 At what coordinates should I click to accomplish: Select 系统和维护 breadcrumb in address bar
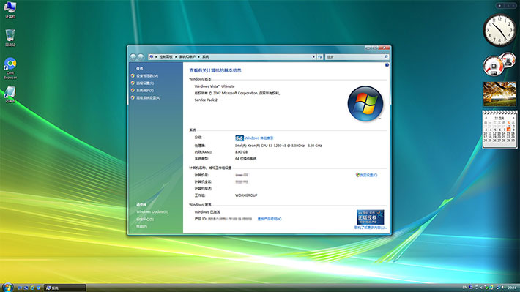(x=187, y=57)
